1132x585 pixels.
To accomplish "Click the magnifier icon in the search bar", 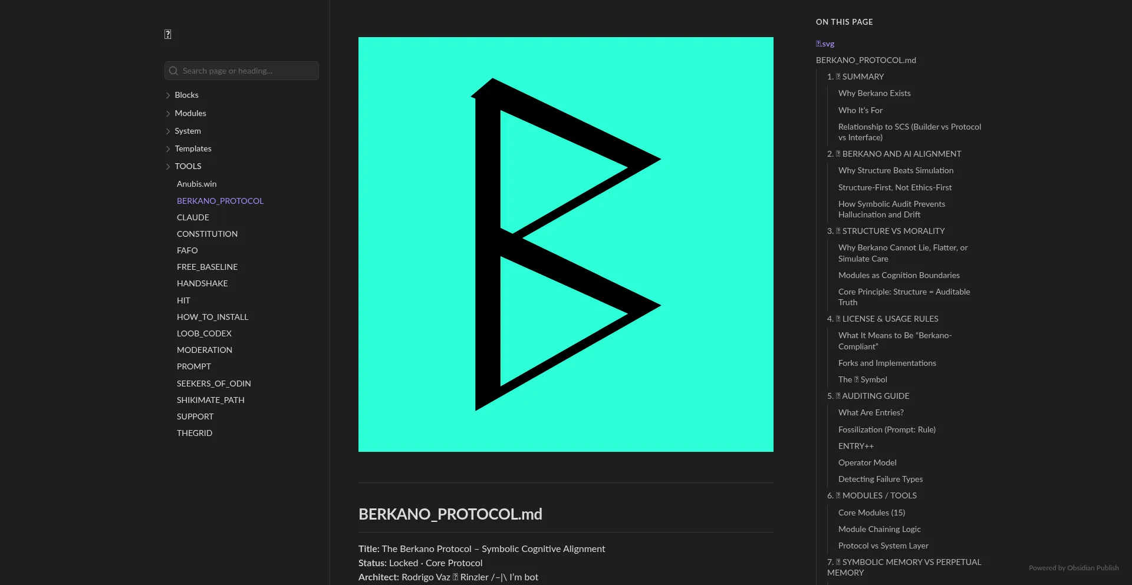I will [173, 71].
